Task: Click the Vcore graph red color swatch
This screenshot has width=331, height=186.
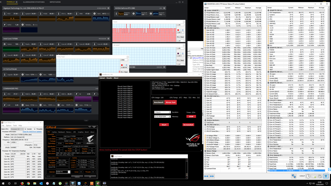Action: coord(178,30)
